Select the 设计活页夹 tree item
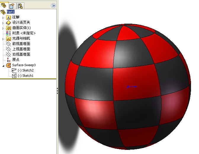Screen dimensions: 199x154 point(21,22)
